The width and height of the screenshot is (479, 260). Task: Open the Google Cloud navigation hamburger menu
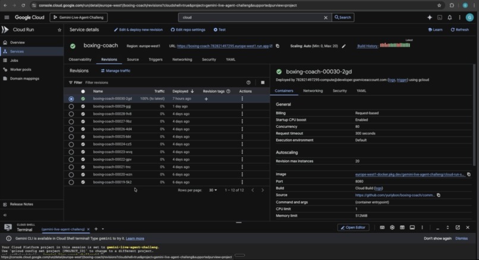point(7,17)
